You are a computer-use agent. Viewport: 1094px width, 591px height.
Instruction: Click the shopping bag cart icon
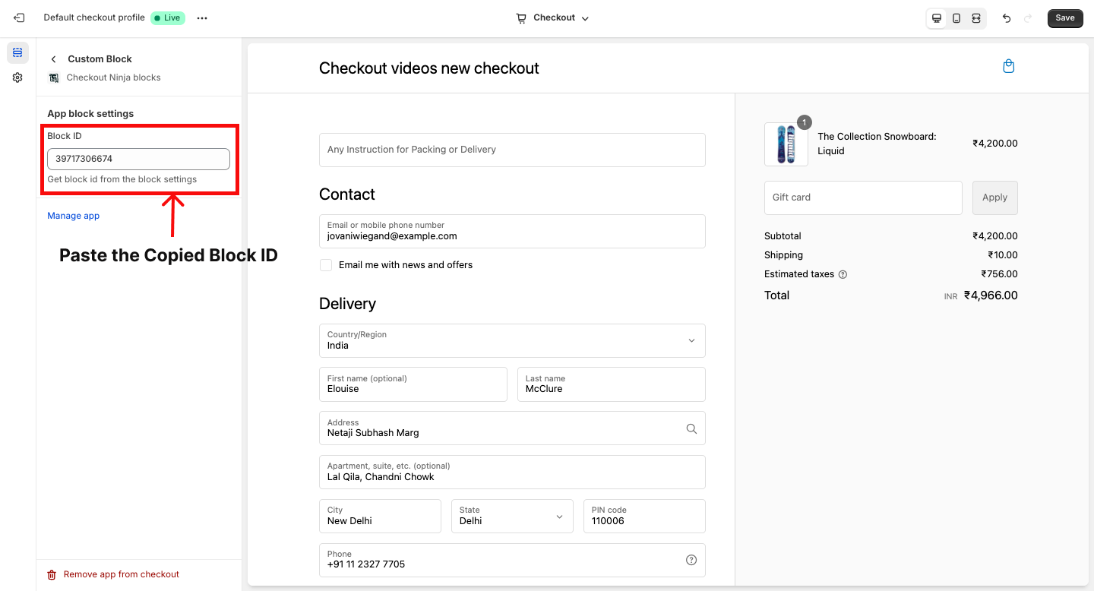click(1008, 66)
